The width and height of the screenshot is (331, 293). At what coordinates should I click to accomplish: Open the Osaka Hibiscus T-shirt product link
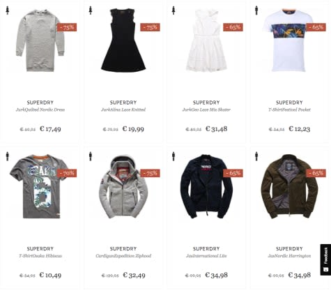pos(40,256)
